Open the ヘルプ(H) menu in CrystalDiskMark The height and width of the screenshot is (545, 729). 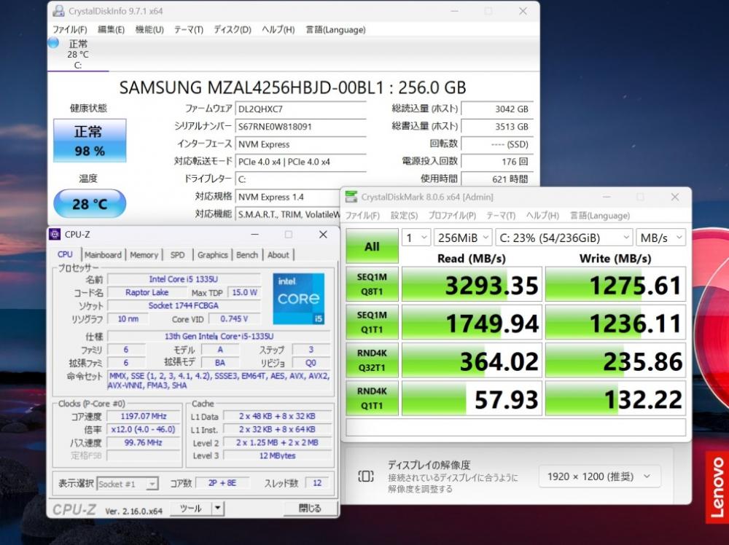(542, 216)
